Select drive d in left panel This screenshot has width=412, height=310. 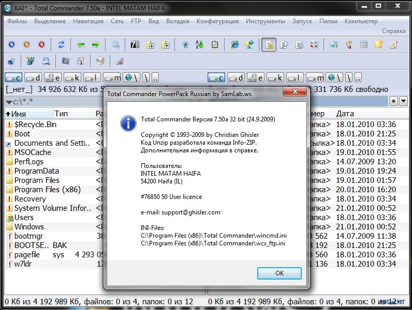tap(33, 78)
